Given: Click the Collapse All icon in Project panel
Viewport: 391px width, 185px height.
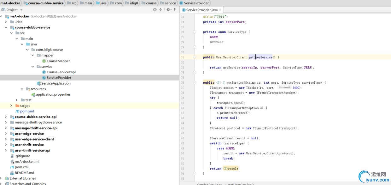Looking at the screenshot, I should (x=160, y=10).
